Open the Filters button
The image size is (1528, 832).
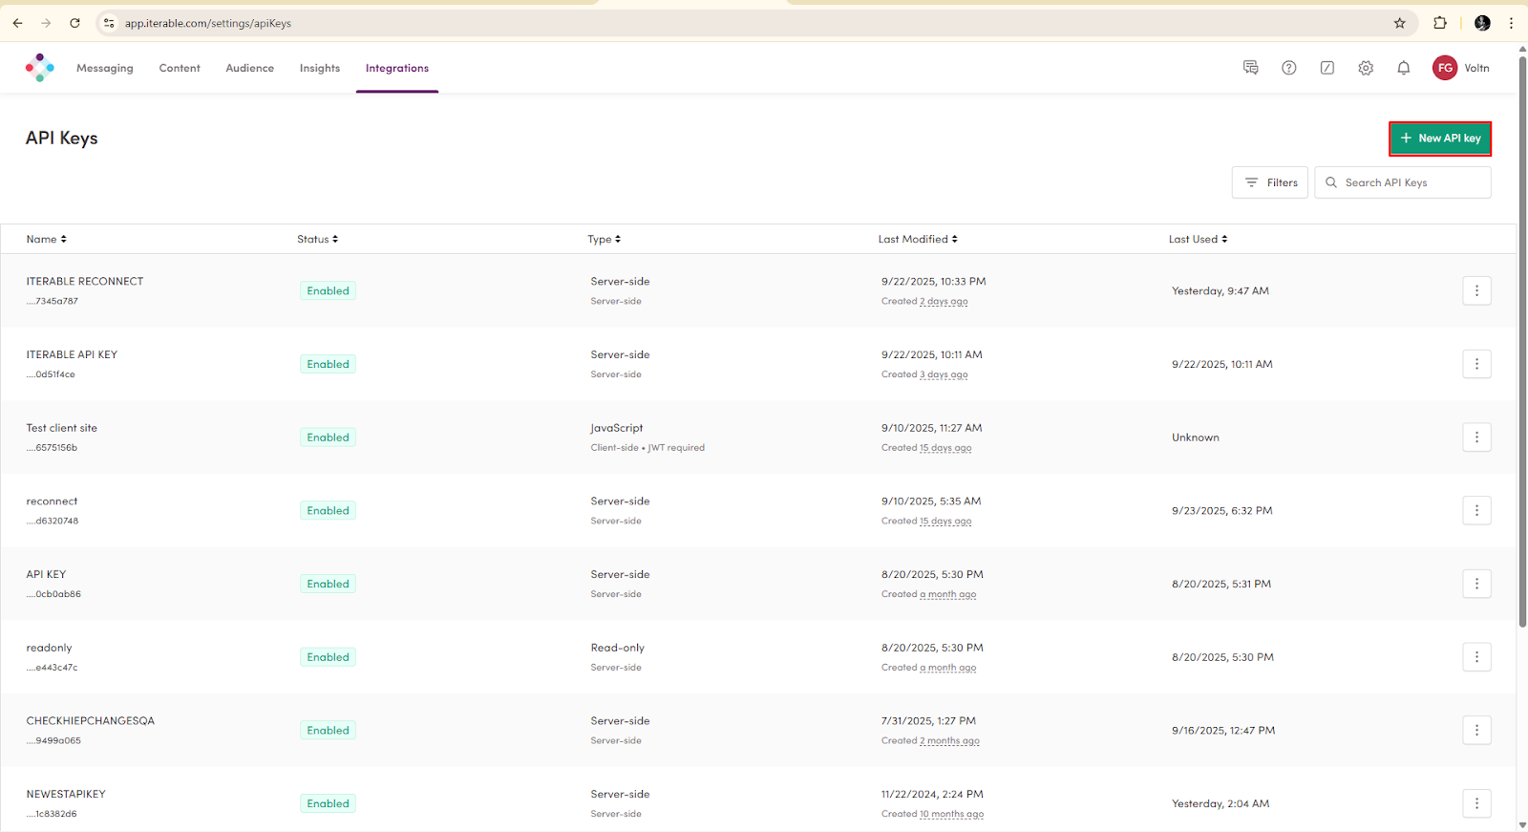[1269, 182]
